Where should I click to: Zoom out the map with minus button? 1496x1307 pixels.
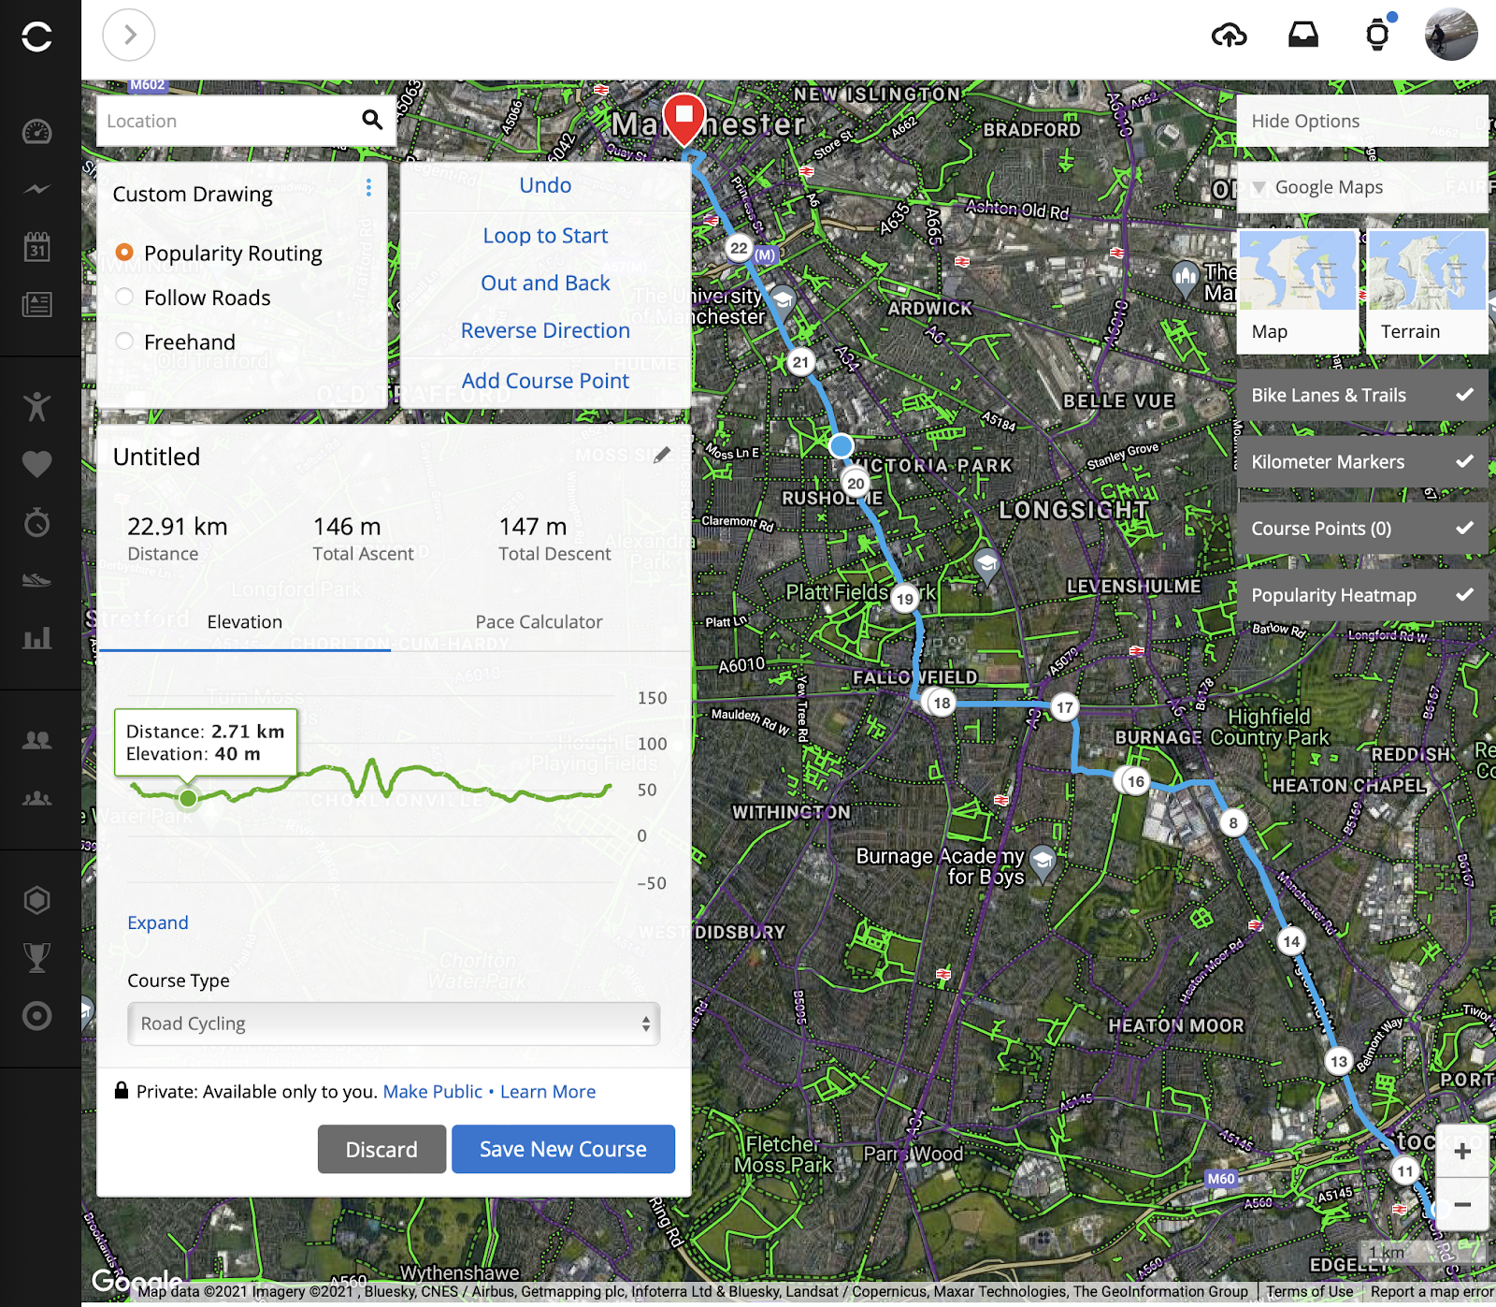pyautogui.click(x=1462, y=1205)
